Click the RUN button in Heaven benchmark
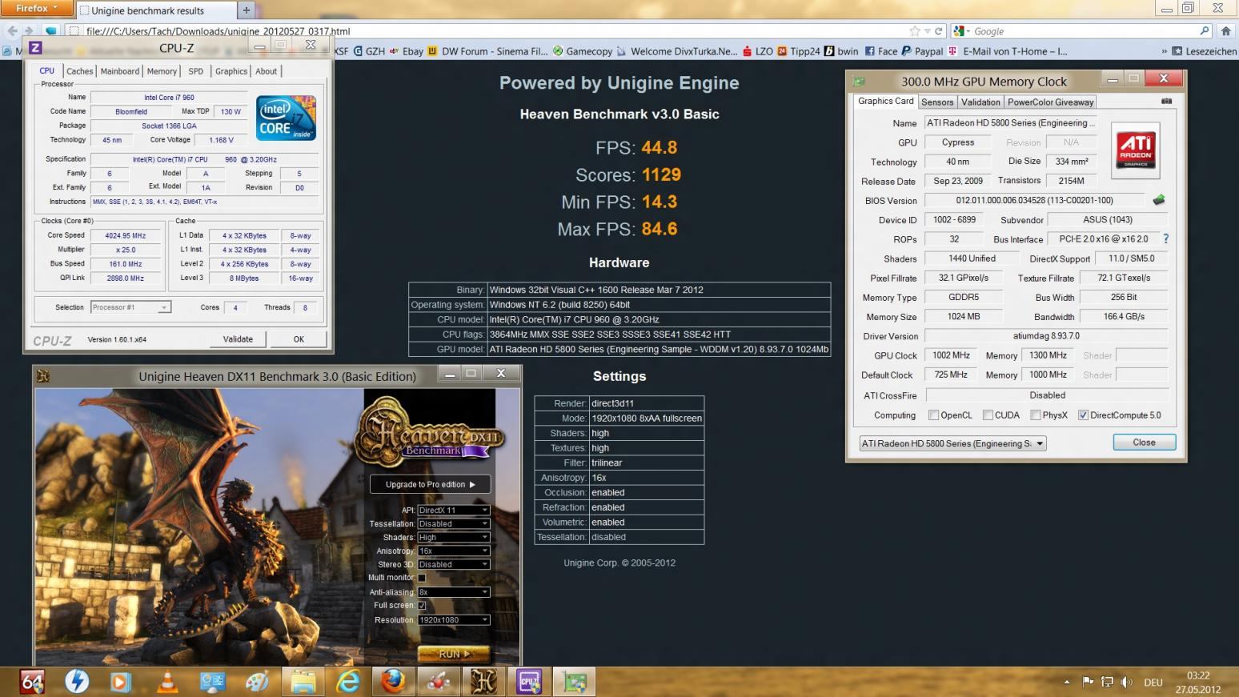The height and width of the screenshot is (697, 1239). (454, 654)
